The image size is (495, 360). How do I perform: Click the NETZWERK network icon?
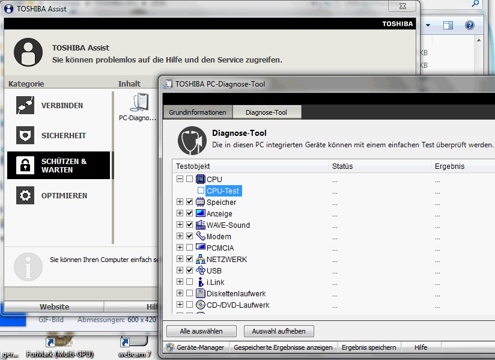[x=201, y=259]
